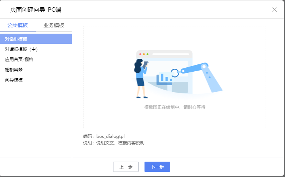
Task: Click the template preview illustration
Action: pyautogui.click(x=177, y=75)
